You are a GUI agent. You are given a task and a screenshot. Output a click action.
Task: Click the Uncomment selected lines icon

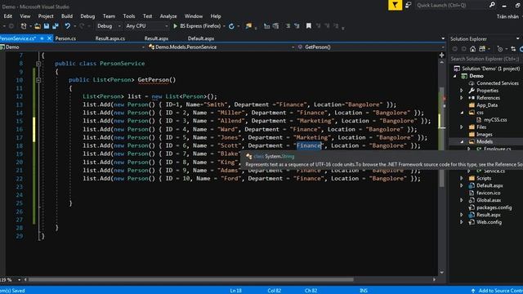click(297, 26)
